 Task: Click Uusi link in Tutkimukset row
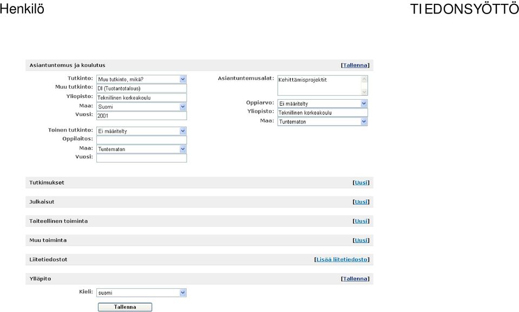point(361,183)
